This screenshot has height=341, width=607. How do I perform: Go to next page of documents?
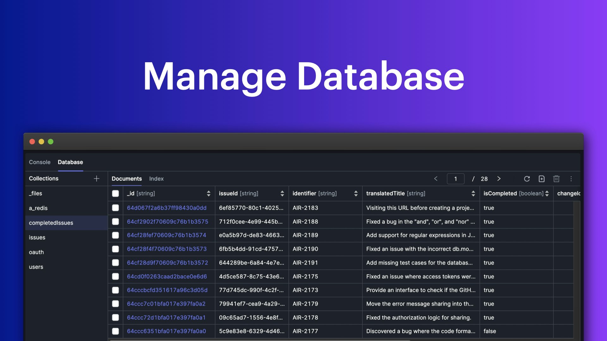(x=499, y=179)
